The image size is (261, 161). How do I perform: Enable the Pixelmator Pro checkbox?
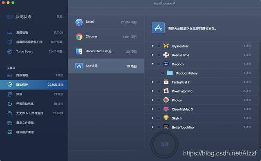(x=159, y=91)
